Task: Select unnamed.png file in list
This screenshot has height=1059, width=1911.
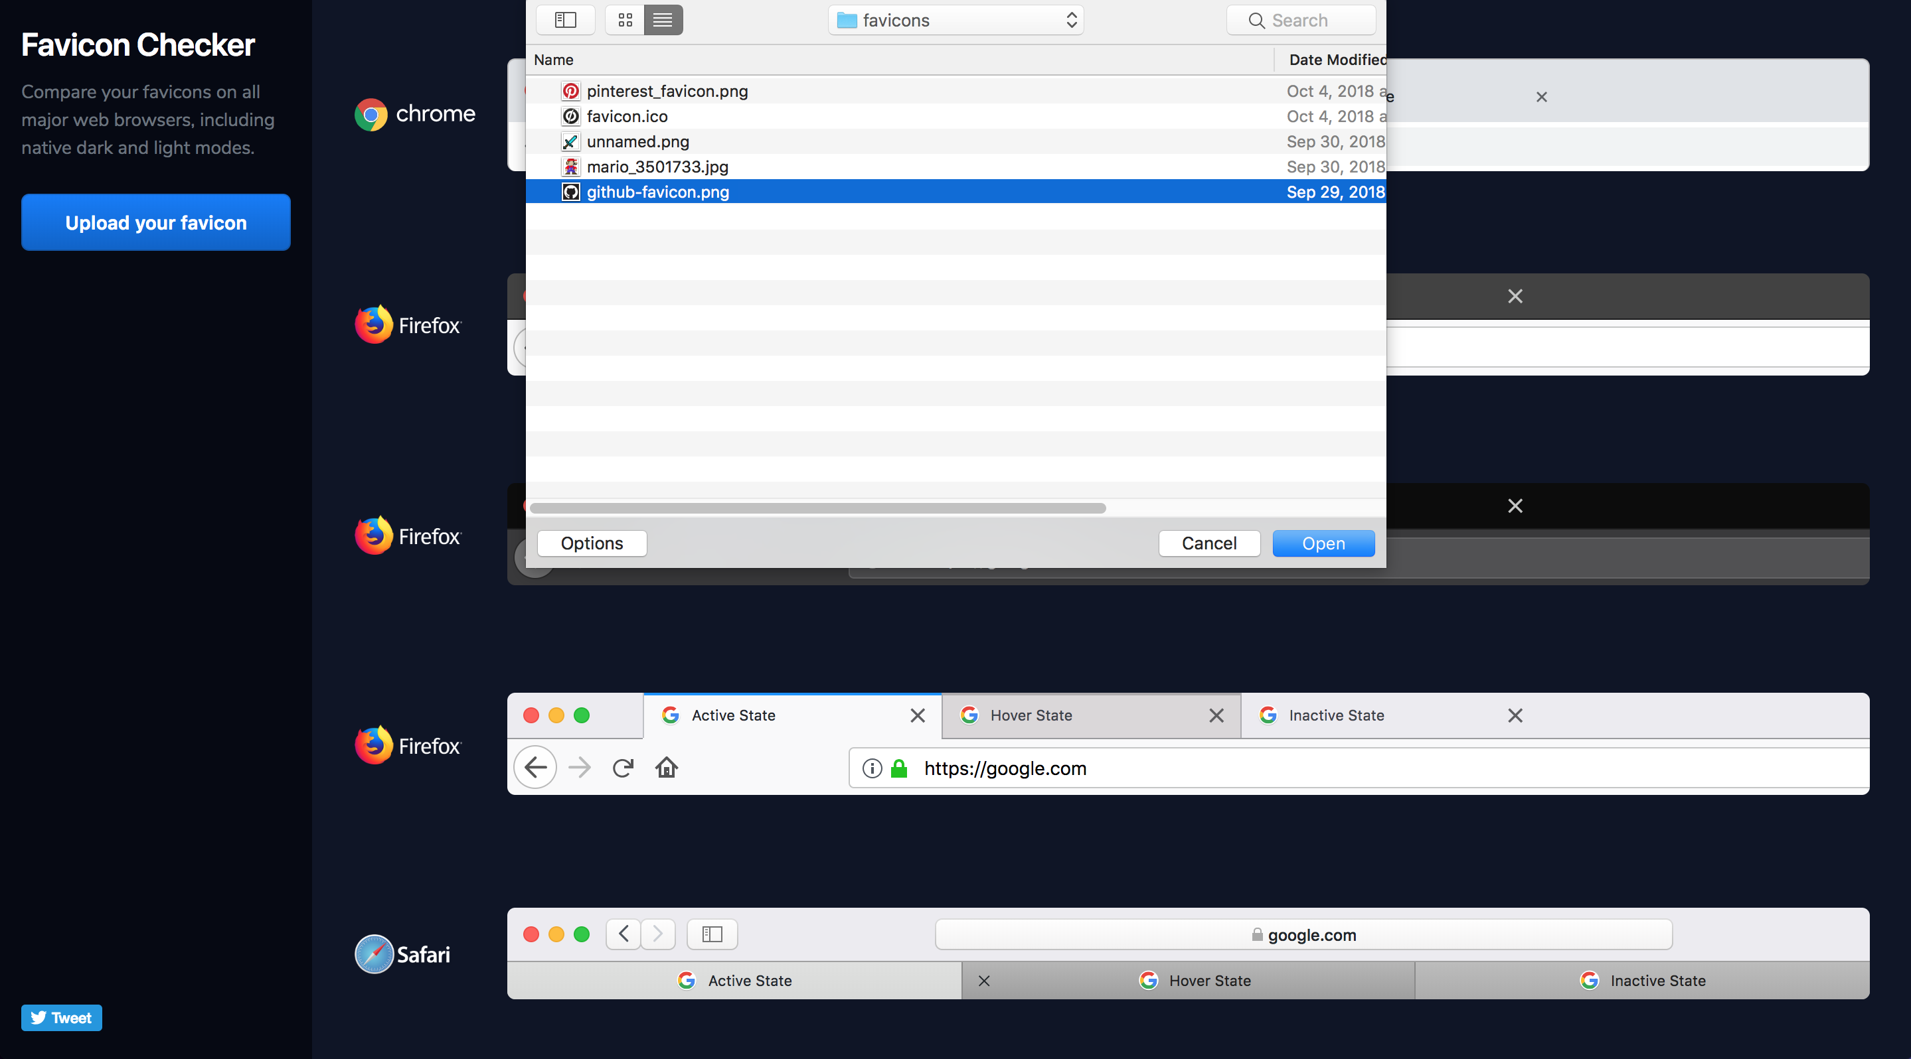Action: [637, 141]
